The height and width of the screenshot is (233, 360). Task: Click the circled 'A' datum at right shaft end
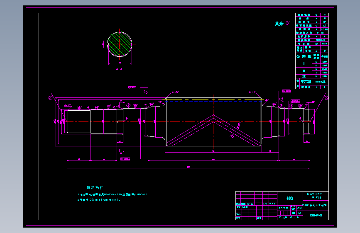[x=326, y=98]
